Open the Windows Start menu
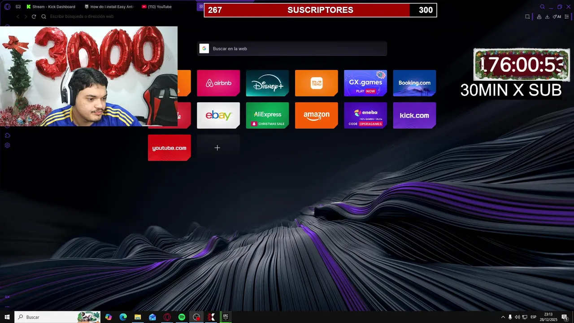Viewport: 574px width, 323px height. coord(7,317)
